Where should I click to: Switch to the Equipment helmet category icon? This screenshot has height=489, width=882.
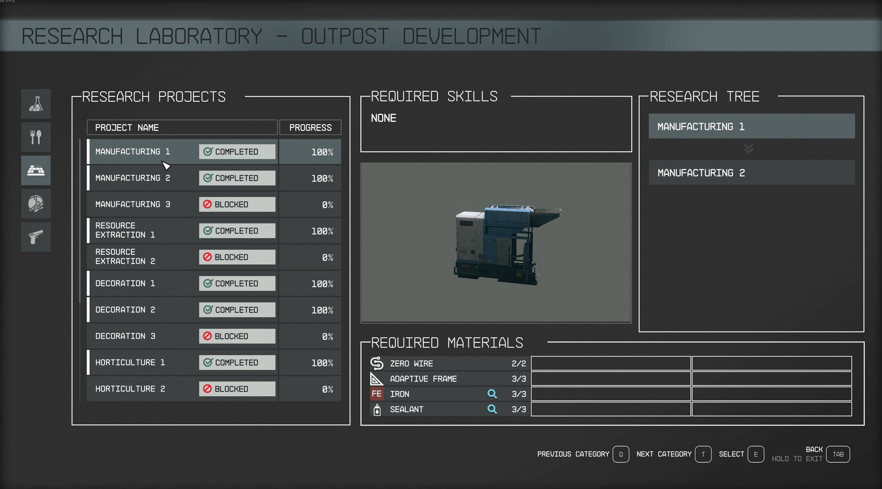pyautogui.click(x=36, y=203)
